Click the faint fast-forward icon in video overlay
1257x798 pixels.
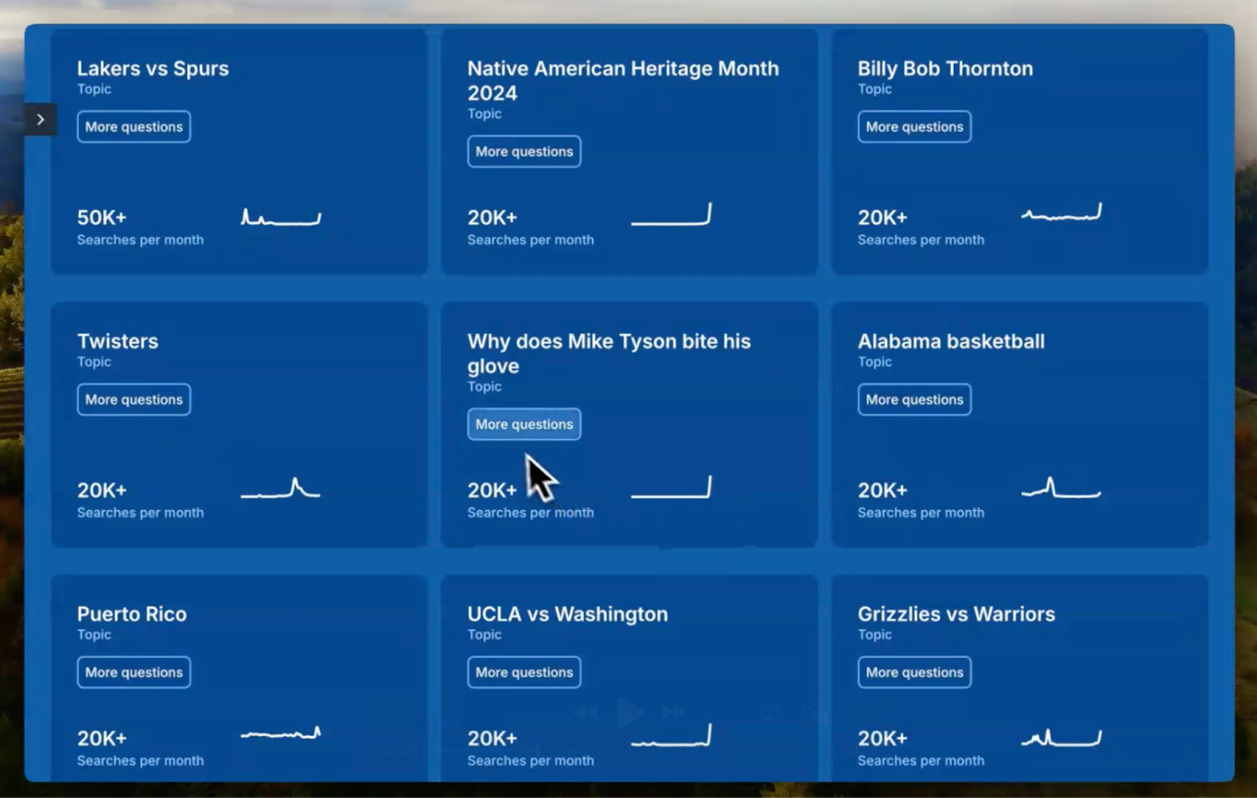[x=673, y=712]
